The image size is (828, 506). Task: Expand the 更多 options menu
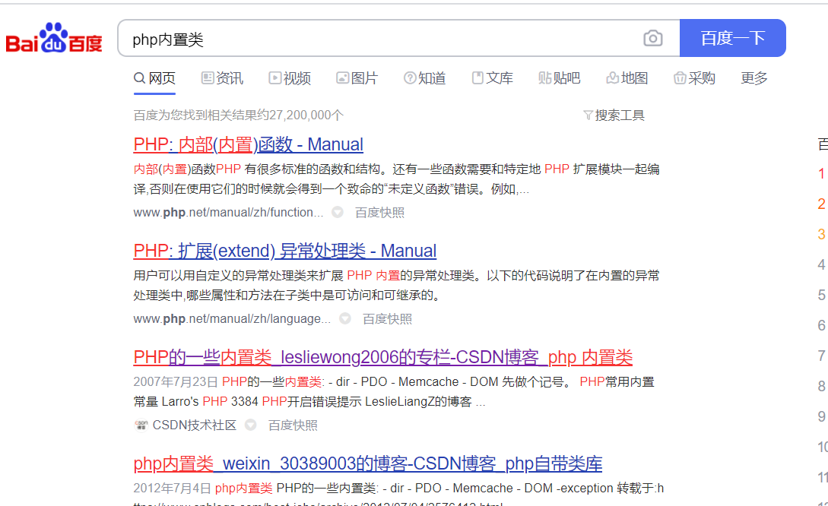coord(753,78)
